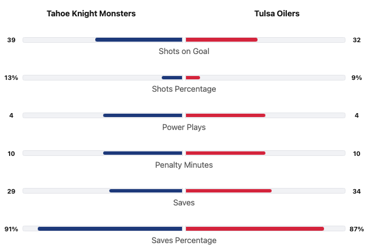Select the Penalty Minutes label
Image resolution: width=368 pixels, height=251 pixels.
[x=184, y=165]
